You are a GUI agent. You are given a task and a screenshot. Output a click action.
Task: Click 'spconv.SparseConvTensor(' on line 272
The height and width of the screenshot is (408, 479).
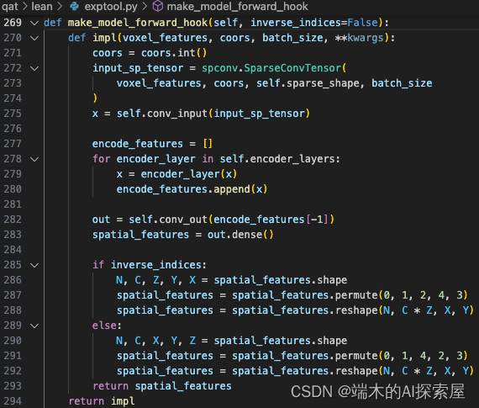274,68
